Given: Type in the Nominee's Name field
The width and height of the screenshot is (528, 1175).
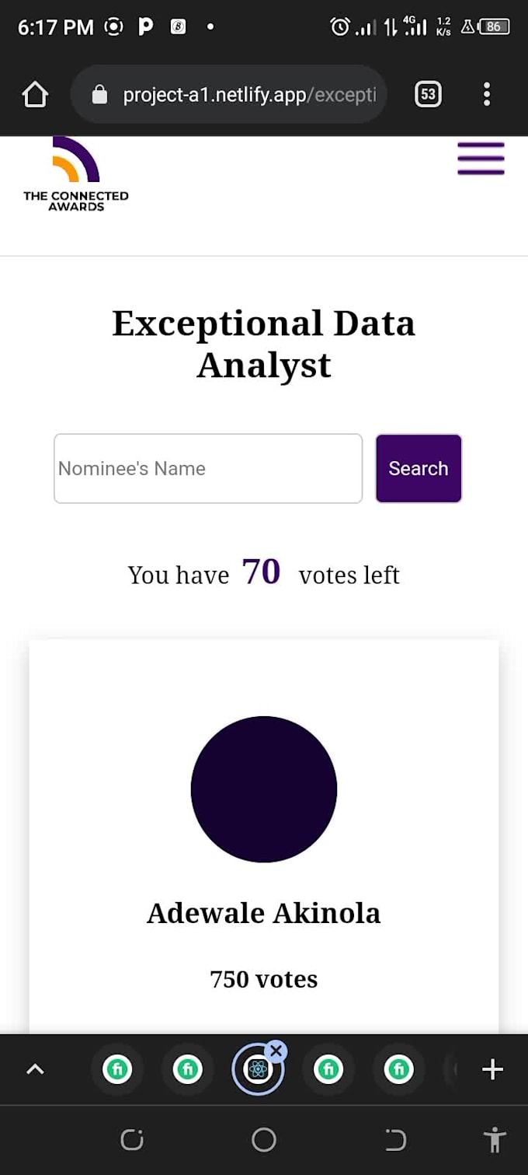Looking at the screenshot, I should (207, 469).
